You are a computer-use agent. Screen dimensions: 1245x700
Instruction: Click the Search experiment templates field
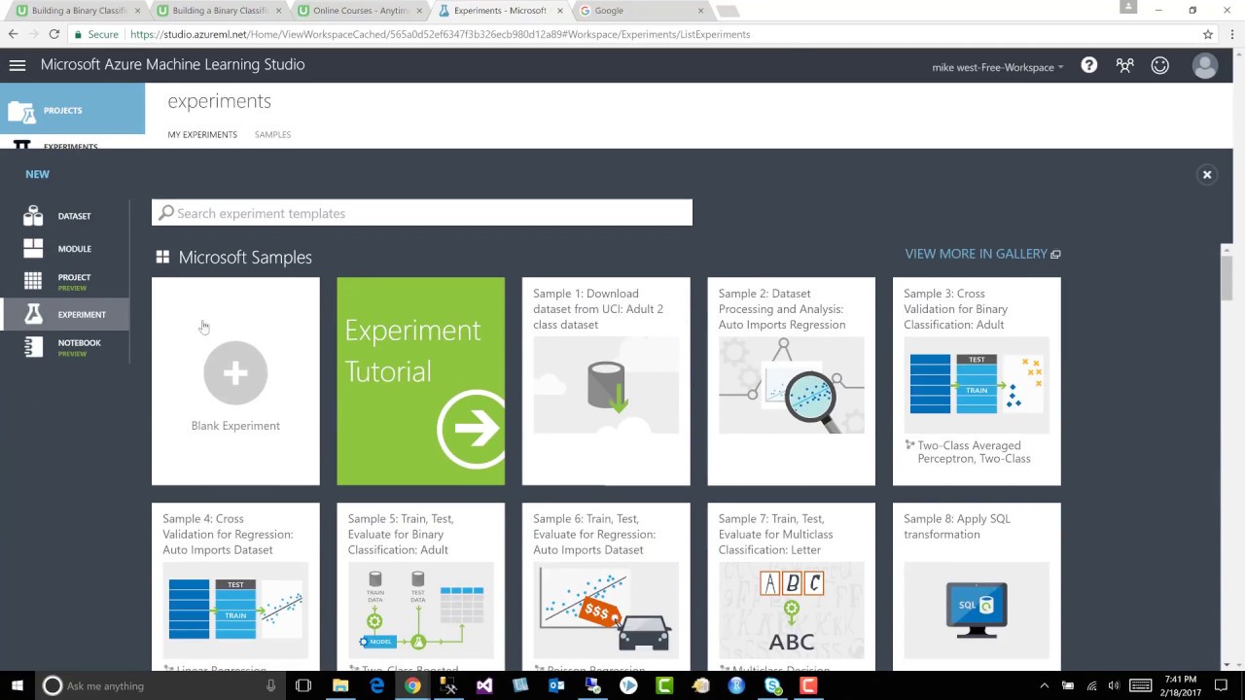422,213
